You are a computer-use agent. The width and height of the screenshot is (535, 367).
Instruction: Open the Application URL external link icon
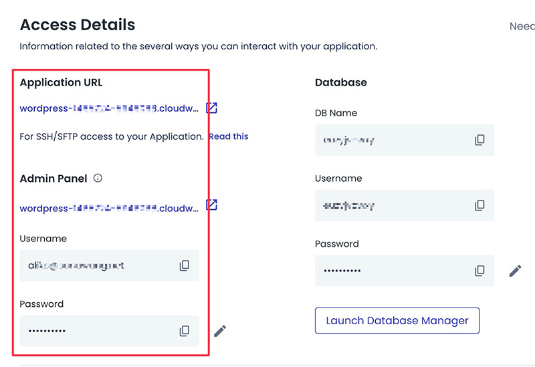point(211,108)
